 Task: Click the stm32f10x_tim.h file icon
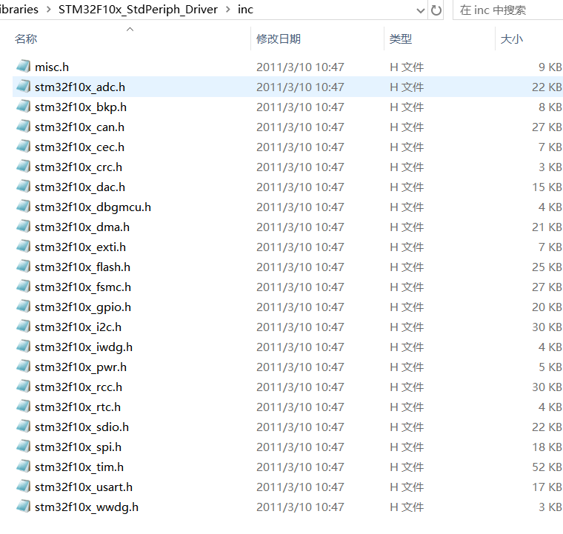click(24, 467)
